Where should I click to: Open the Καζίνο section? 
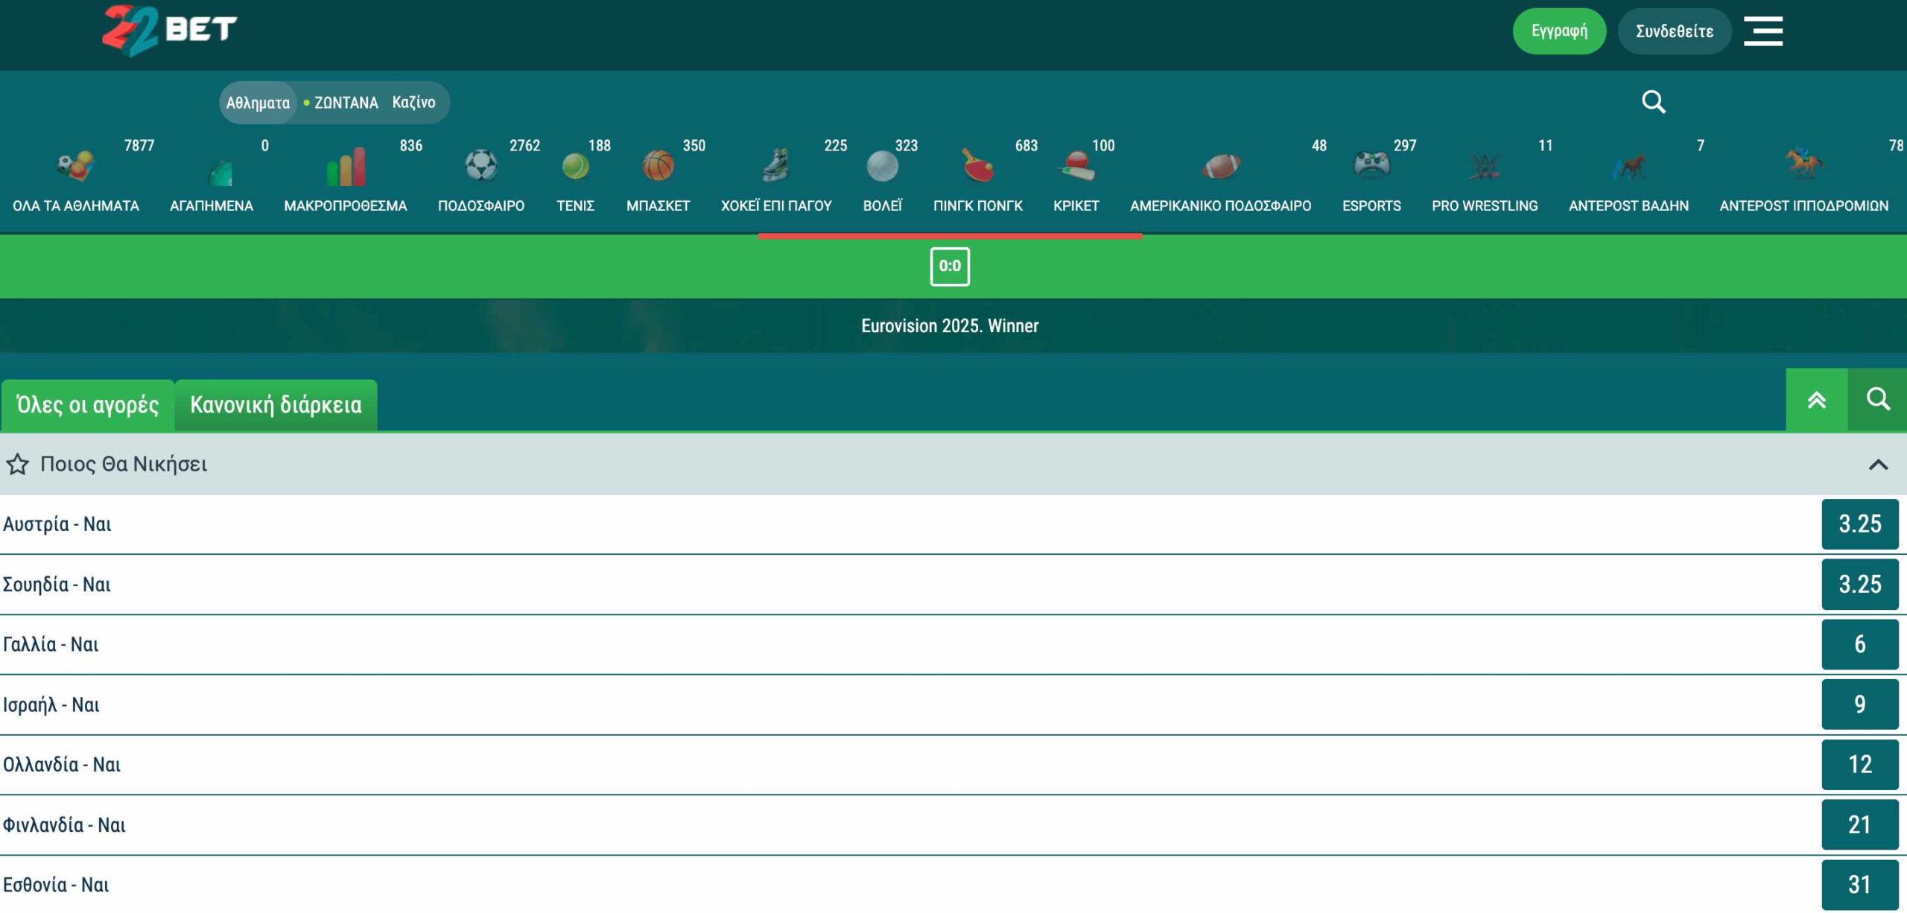[x=413, y=102]
